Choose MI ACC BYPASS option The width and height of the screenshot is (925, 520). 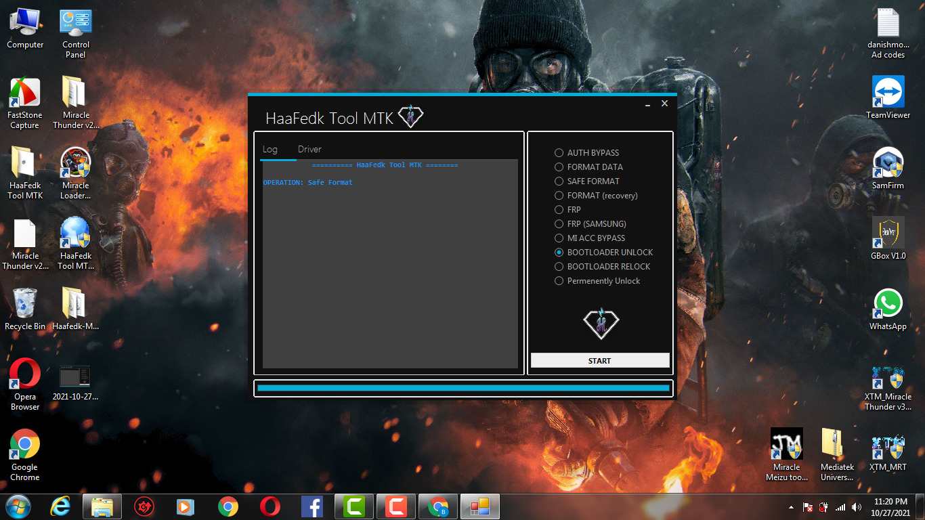[x=590, y=238]
